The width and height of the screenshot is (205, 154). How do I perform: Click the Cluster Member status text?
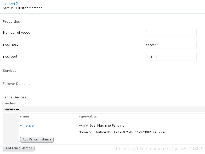pos(29,8)
